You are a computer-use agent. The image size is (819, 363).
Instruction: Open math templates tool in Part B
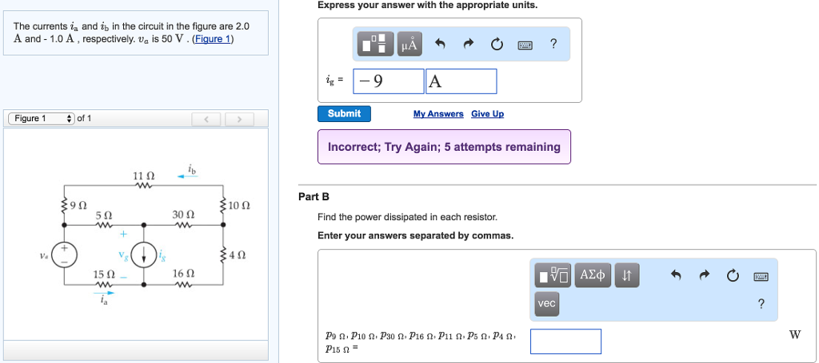pos(552,275)
